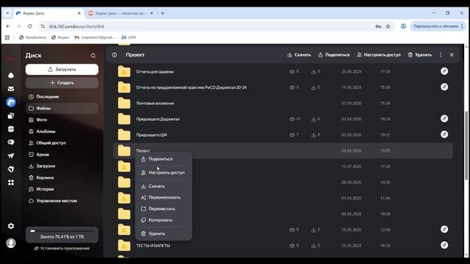
Task: Open Корзина trash section
Action: click(62, 177)
